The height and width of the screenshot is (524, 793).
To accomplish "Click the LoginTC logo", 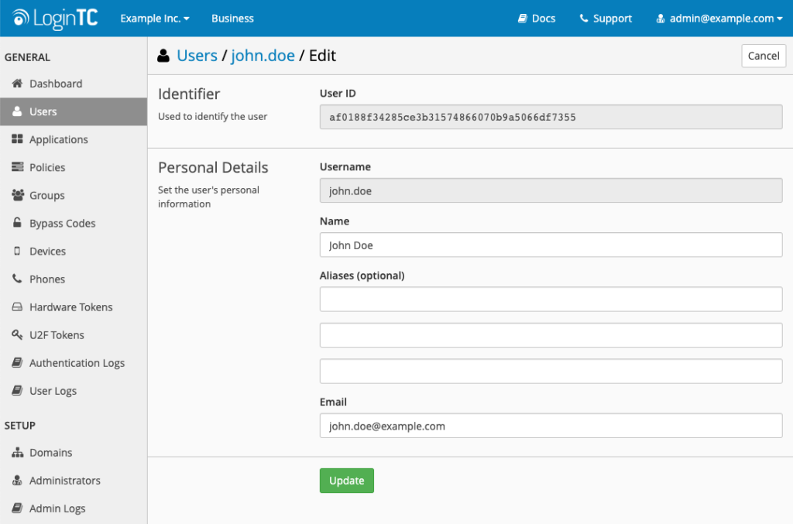I will pos(55,19).
